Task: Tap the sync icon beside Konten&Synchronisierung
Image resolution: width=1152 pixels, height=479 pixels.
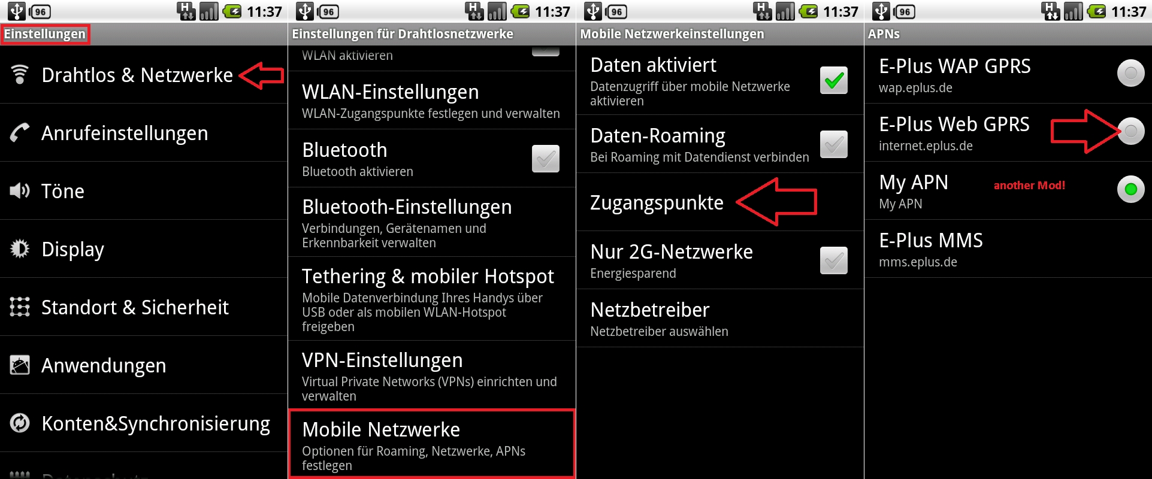Action: coord(20,423)
